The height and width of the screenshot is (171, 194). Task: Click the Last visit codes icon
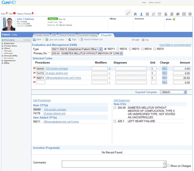pyautogui.click(x=46, y=40)
